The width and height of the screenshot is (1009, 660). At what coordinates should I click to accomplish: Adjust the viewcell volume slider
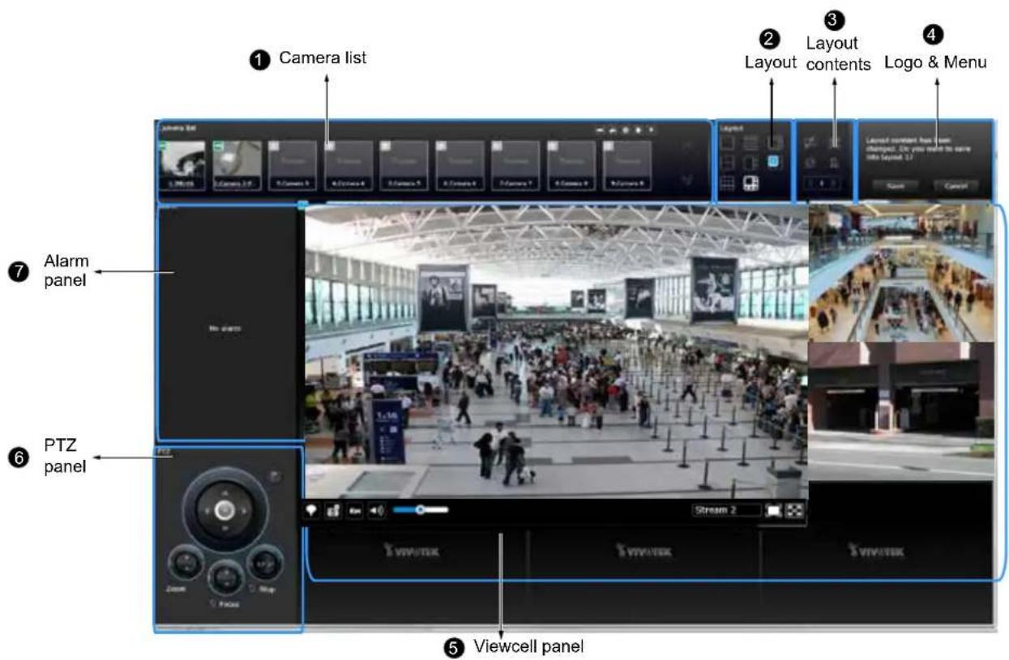click(421, 509)
